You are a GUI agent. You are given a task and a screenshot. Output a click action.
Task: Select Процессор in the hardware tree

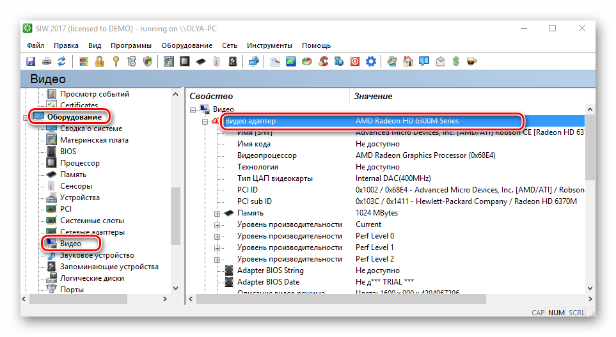coord(79,163)
